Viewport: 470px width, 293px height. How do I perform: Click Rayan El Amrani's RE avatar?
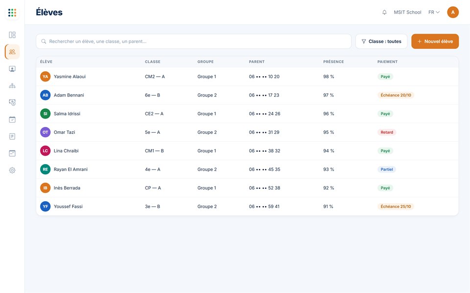(x=45, y=169)
